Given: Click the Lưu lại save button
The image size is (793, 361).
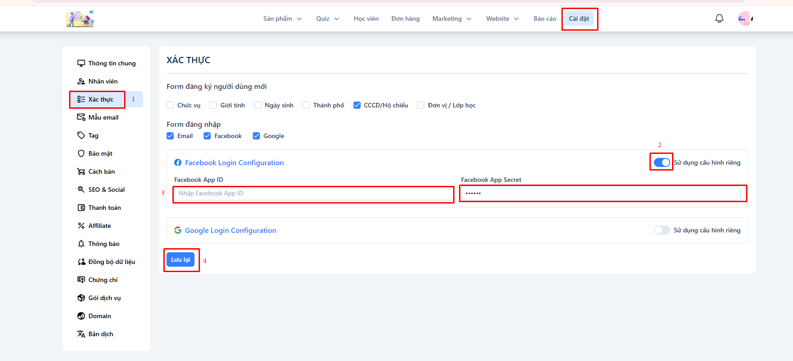Looking at the screenshot, I should click(x=181, y=259).
